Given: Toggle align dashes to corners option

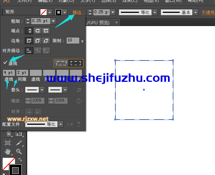Looking at the screenshot, I should [x=76, y=63].
